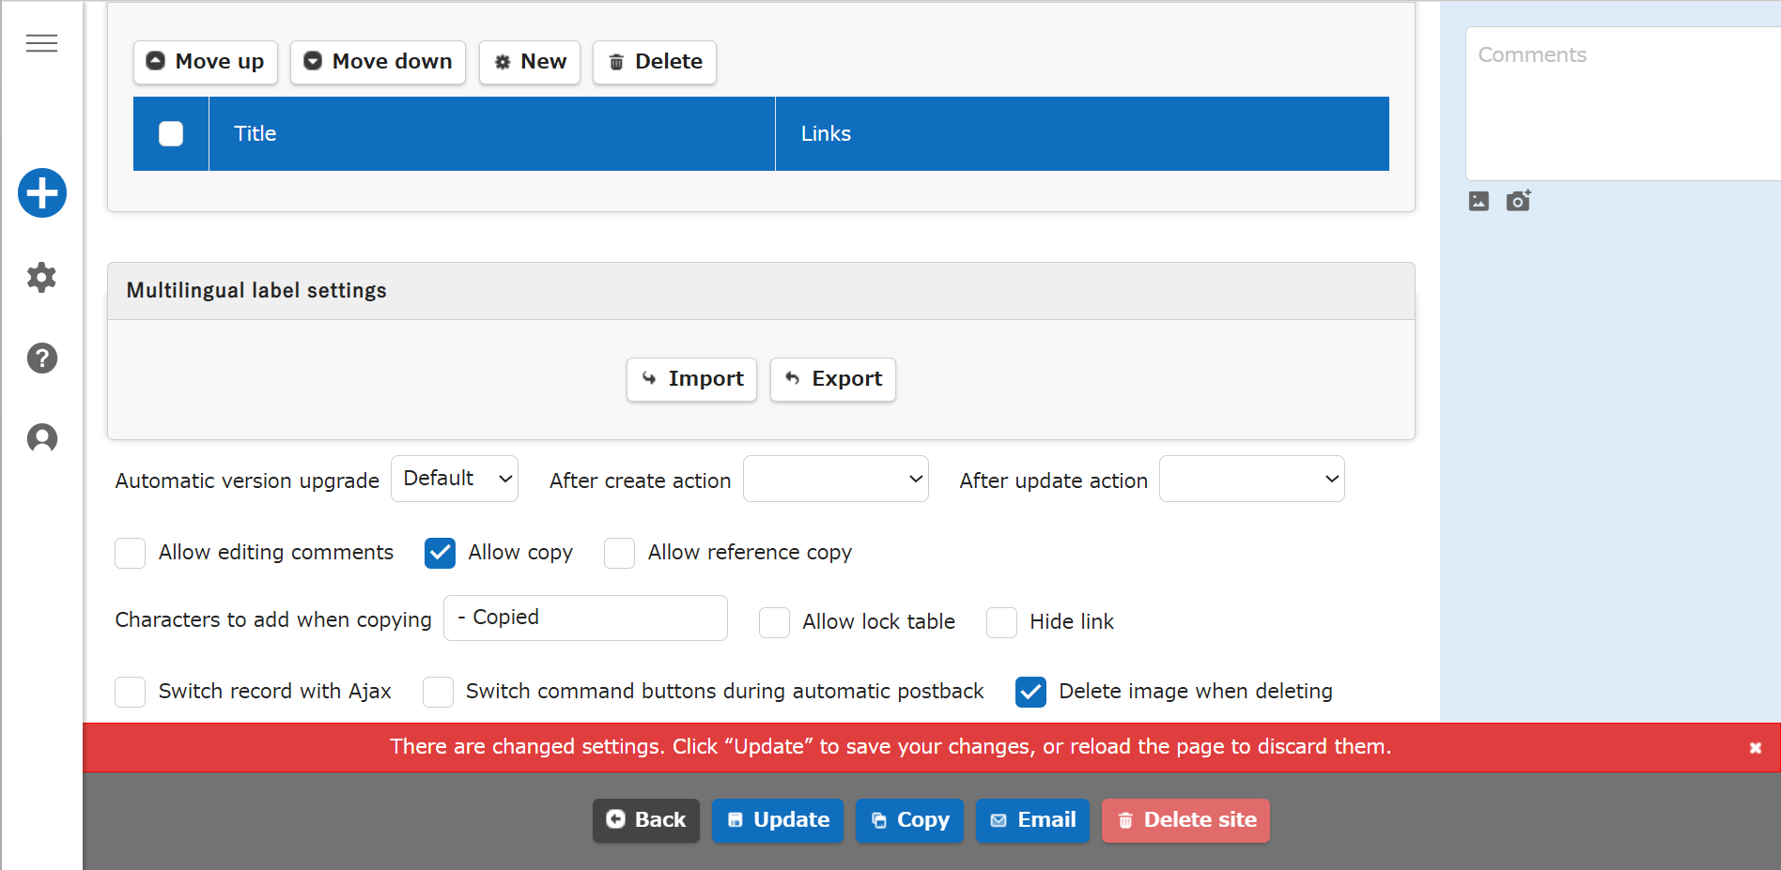Enable the Allow lock table checkbox
Screen dimensions: 1781x870
pyautogui.click(x=774, y=622)
